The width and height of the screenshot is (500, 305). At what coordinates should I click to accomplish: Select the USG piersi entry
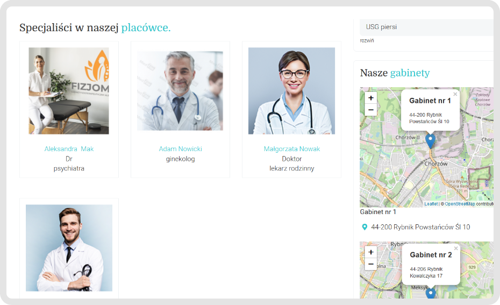point(381,27)
